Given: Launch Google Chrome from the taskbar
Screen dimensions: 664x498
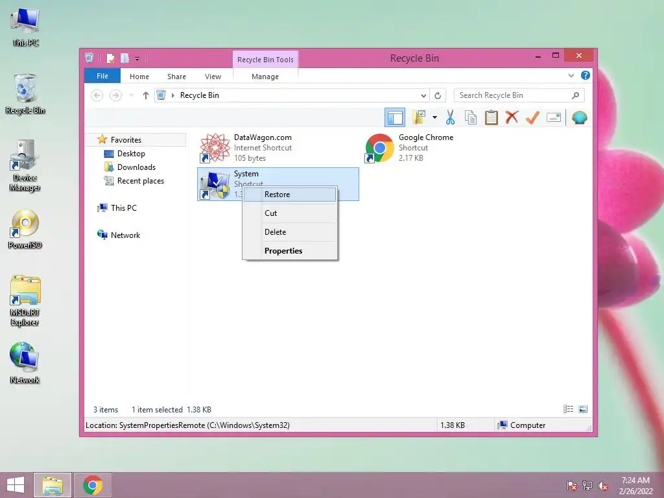Looking at the screenshot, I should click(93, 485).
